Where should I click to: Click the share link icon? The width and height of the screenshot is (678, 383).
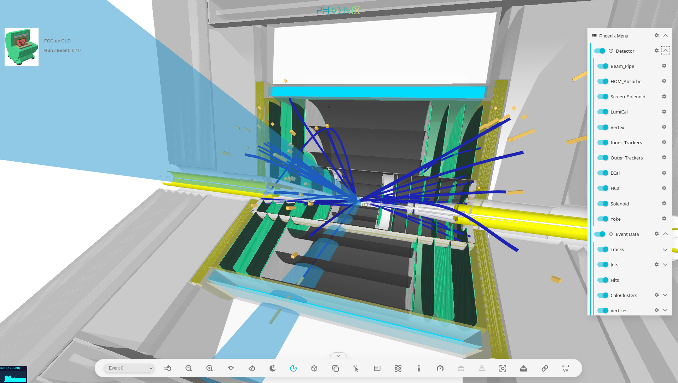click(x=545, y=368)
